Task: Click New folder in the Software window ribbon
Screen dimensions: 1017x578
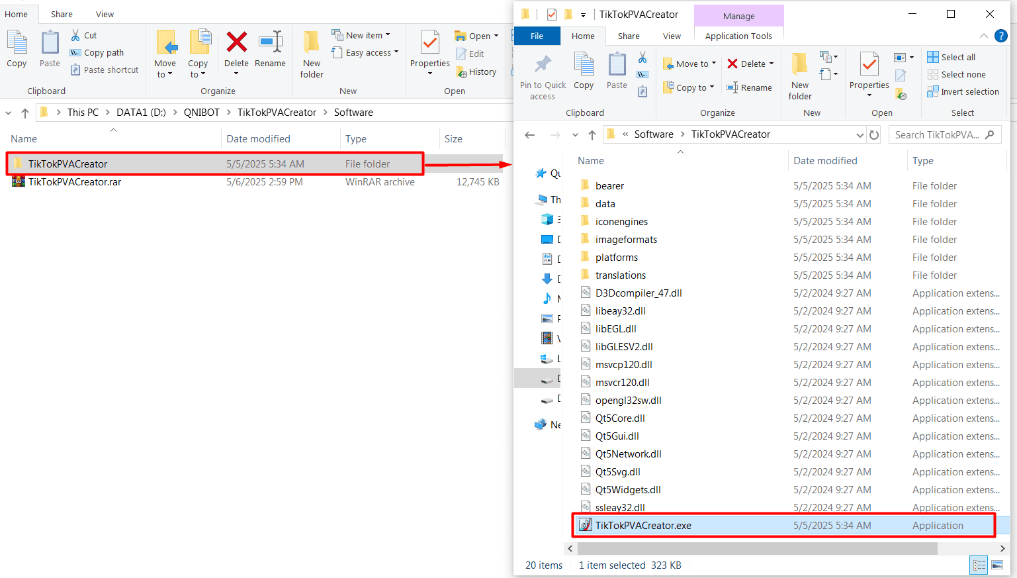Action: coord(312,55)
